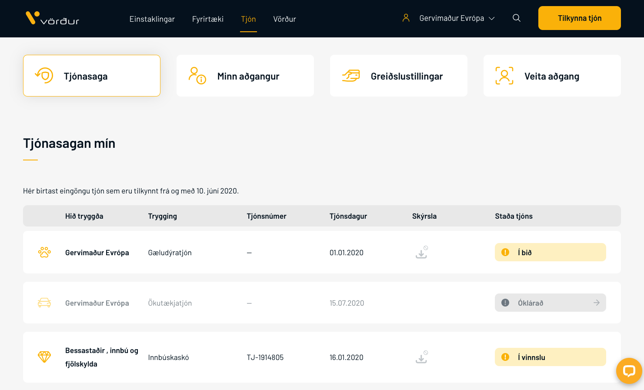Screen dimensions: 644x390
Task: Click warning icon in Í vinnslu badge
Action: point(505,357)
